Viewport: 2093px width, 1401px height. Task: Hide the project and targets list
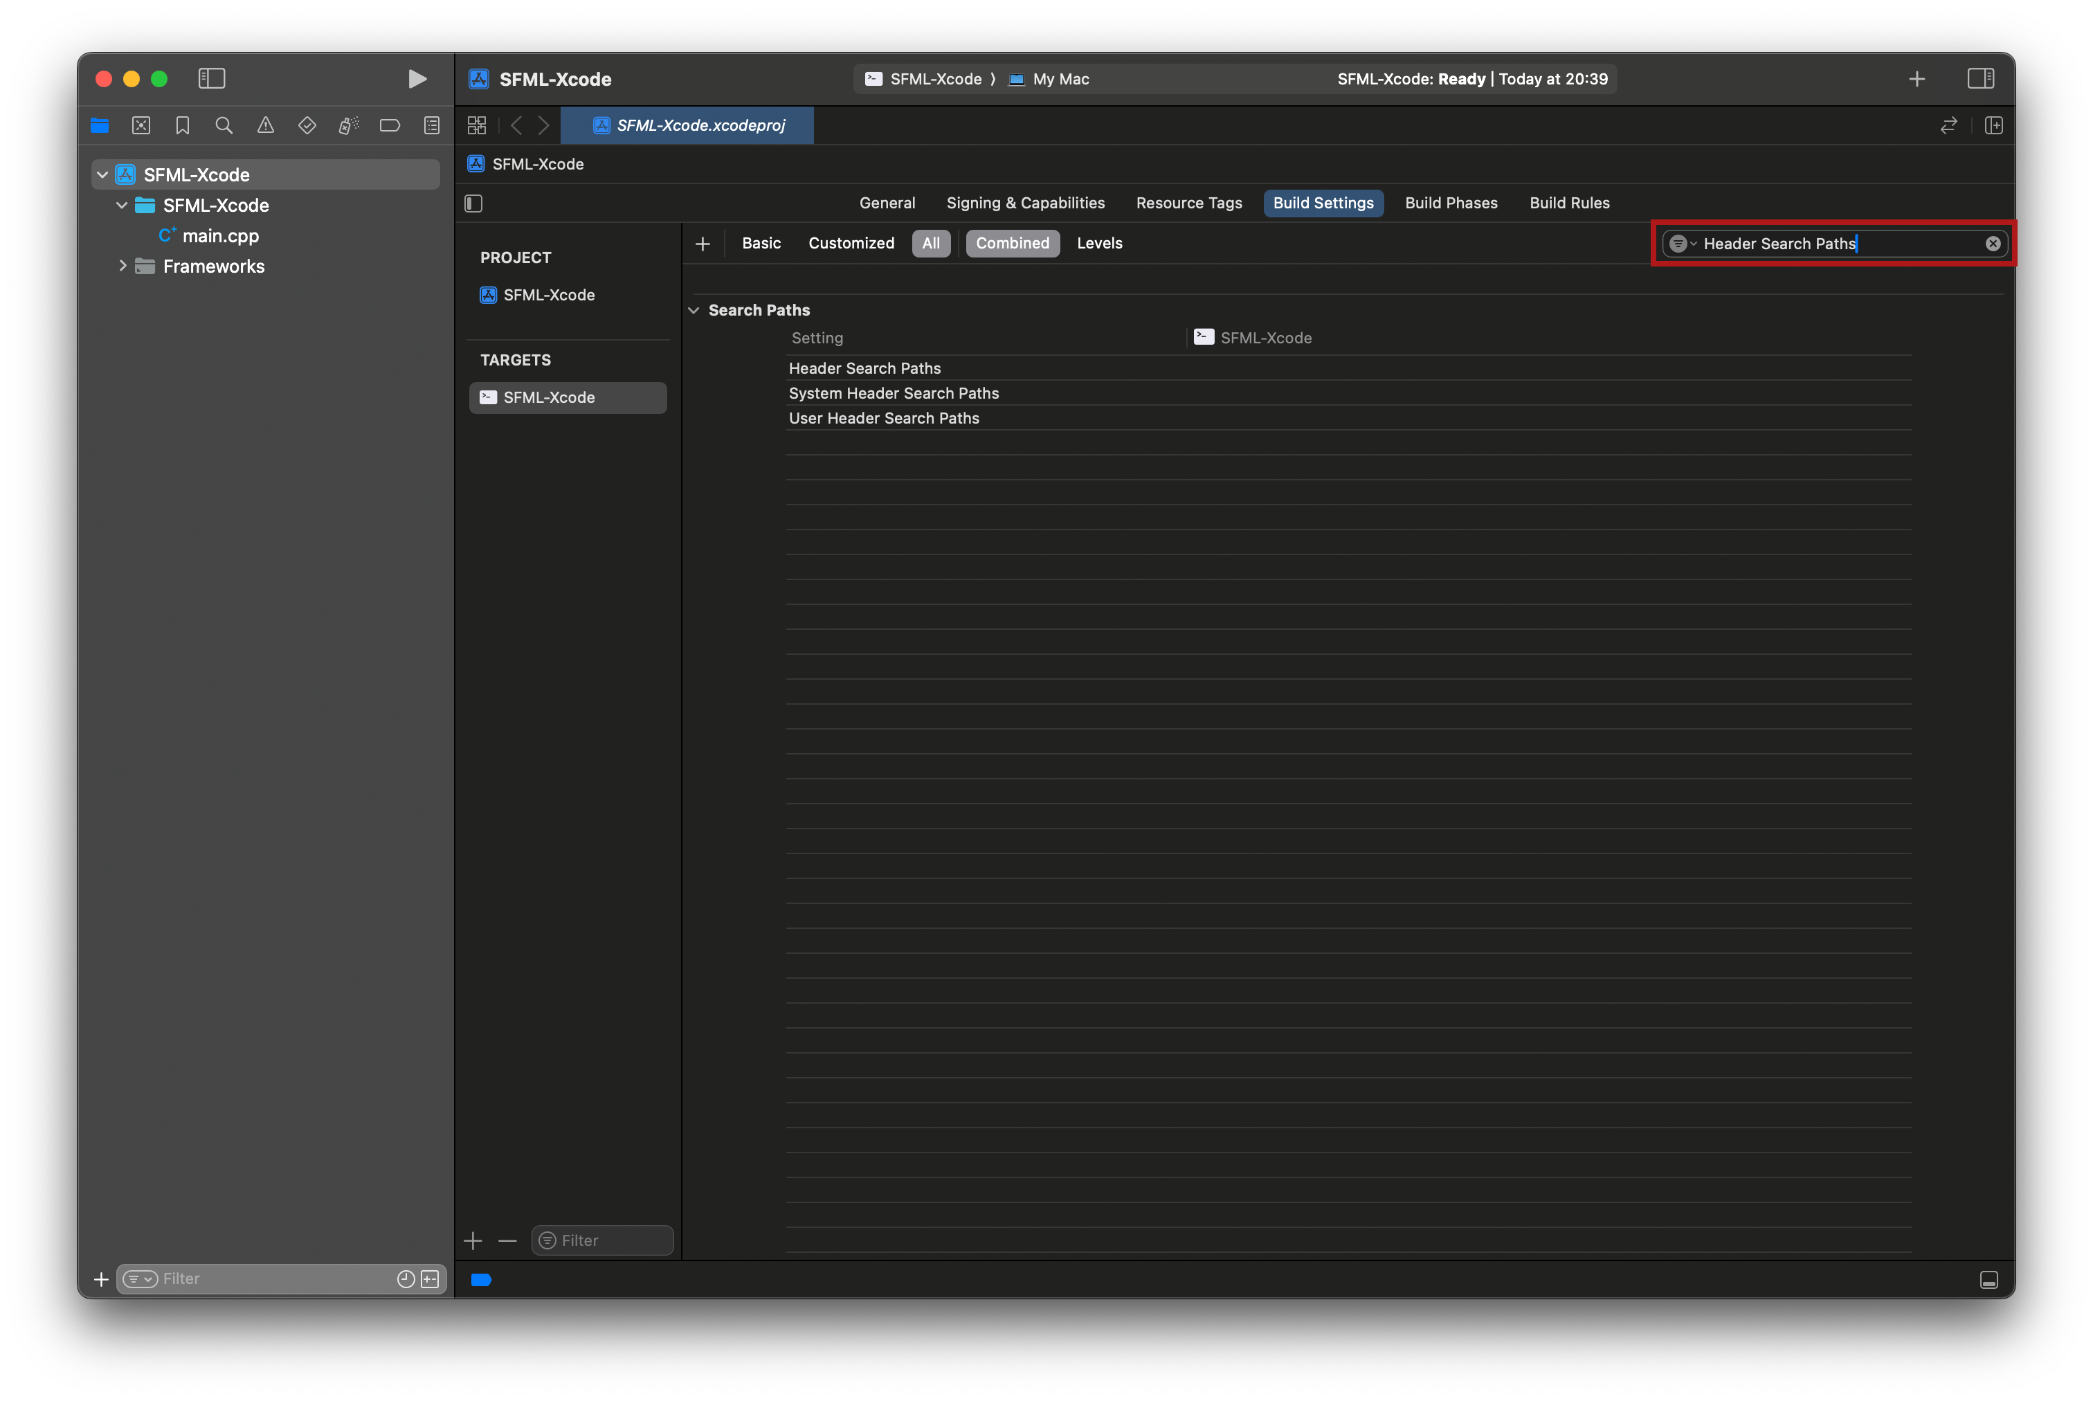[473, 204]
